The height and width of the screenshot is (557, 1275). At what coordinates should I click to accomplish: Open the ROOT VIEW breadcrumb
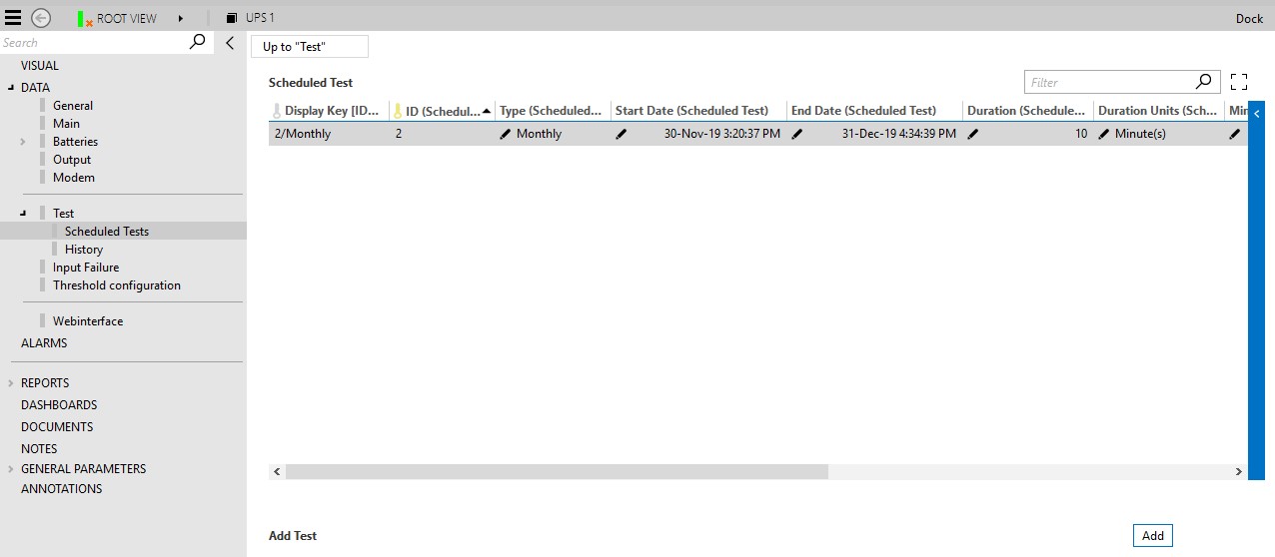click(127, 19)
